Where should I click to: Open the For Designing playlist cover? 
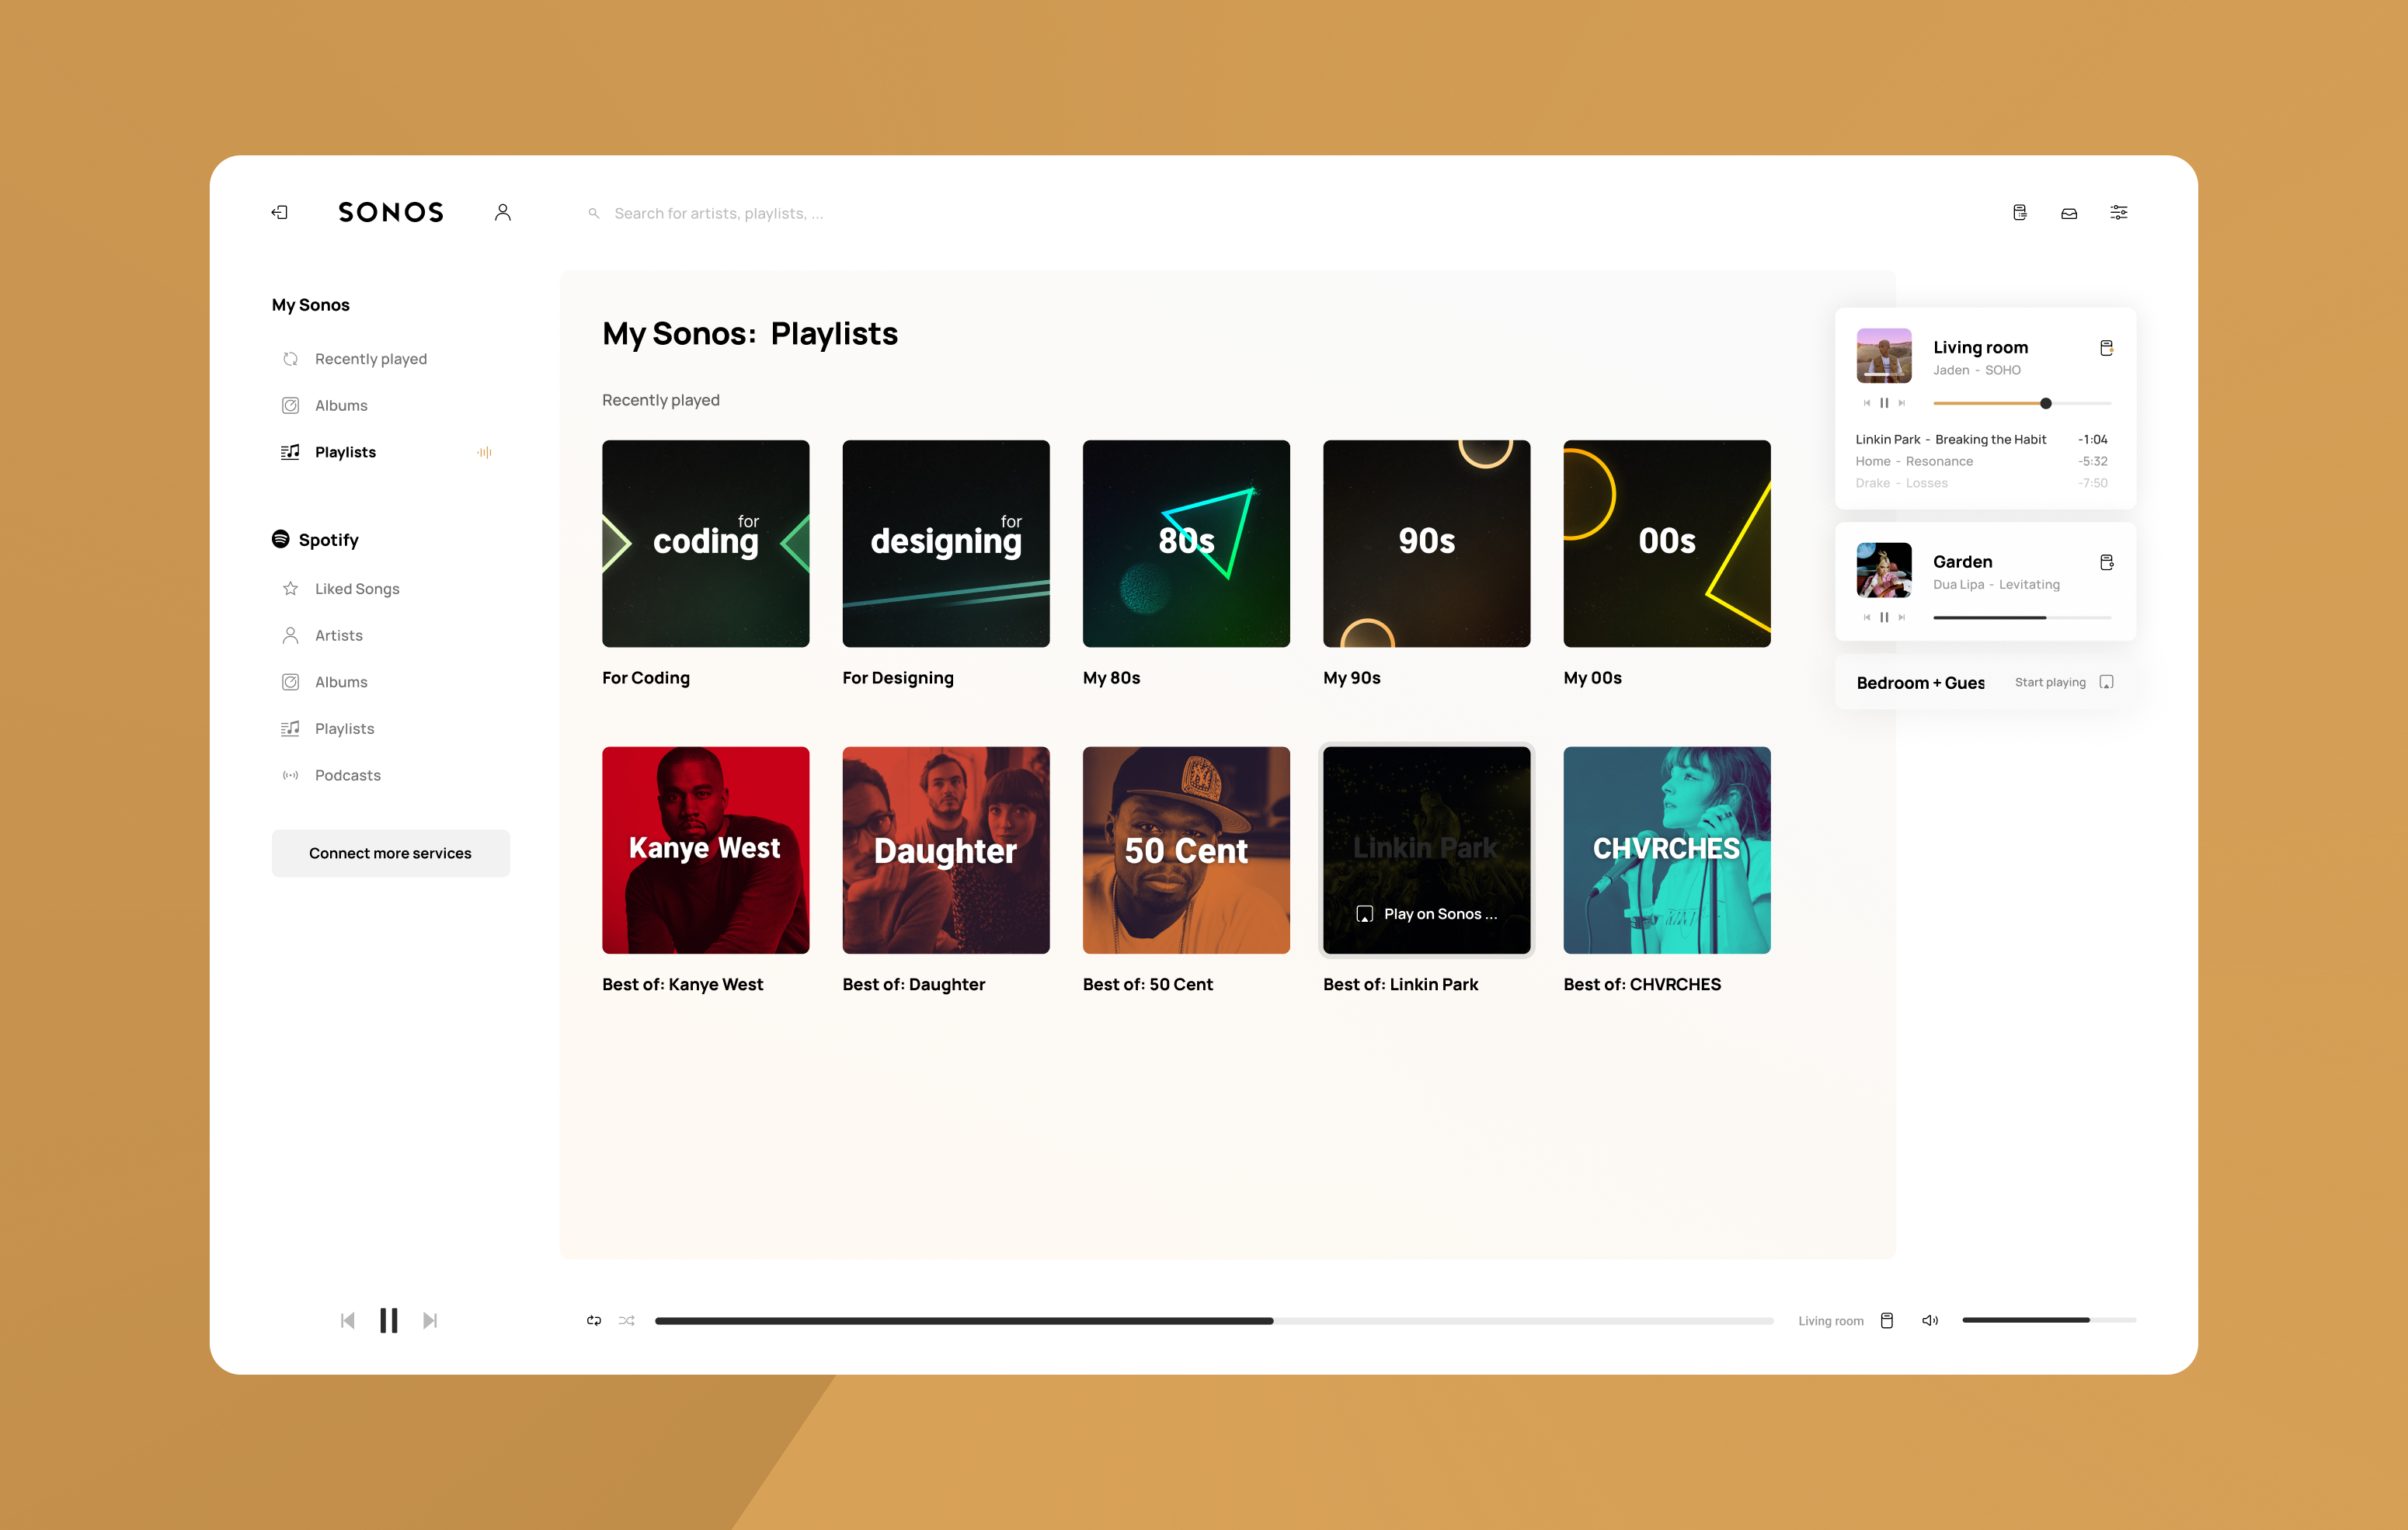pos(946,543)
